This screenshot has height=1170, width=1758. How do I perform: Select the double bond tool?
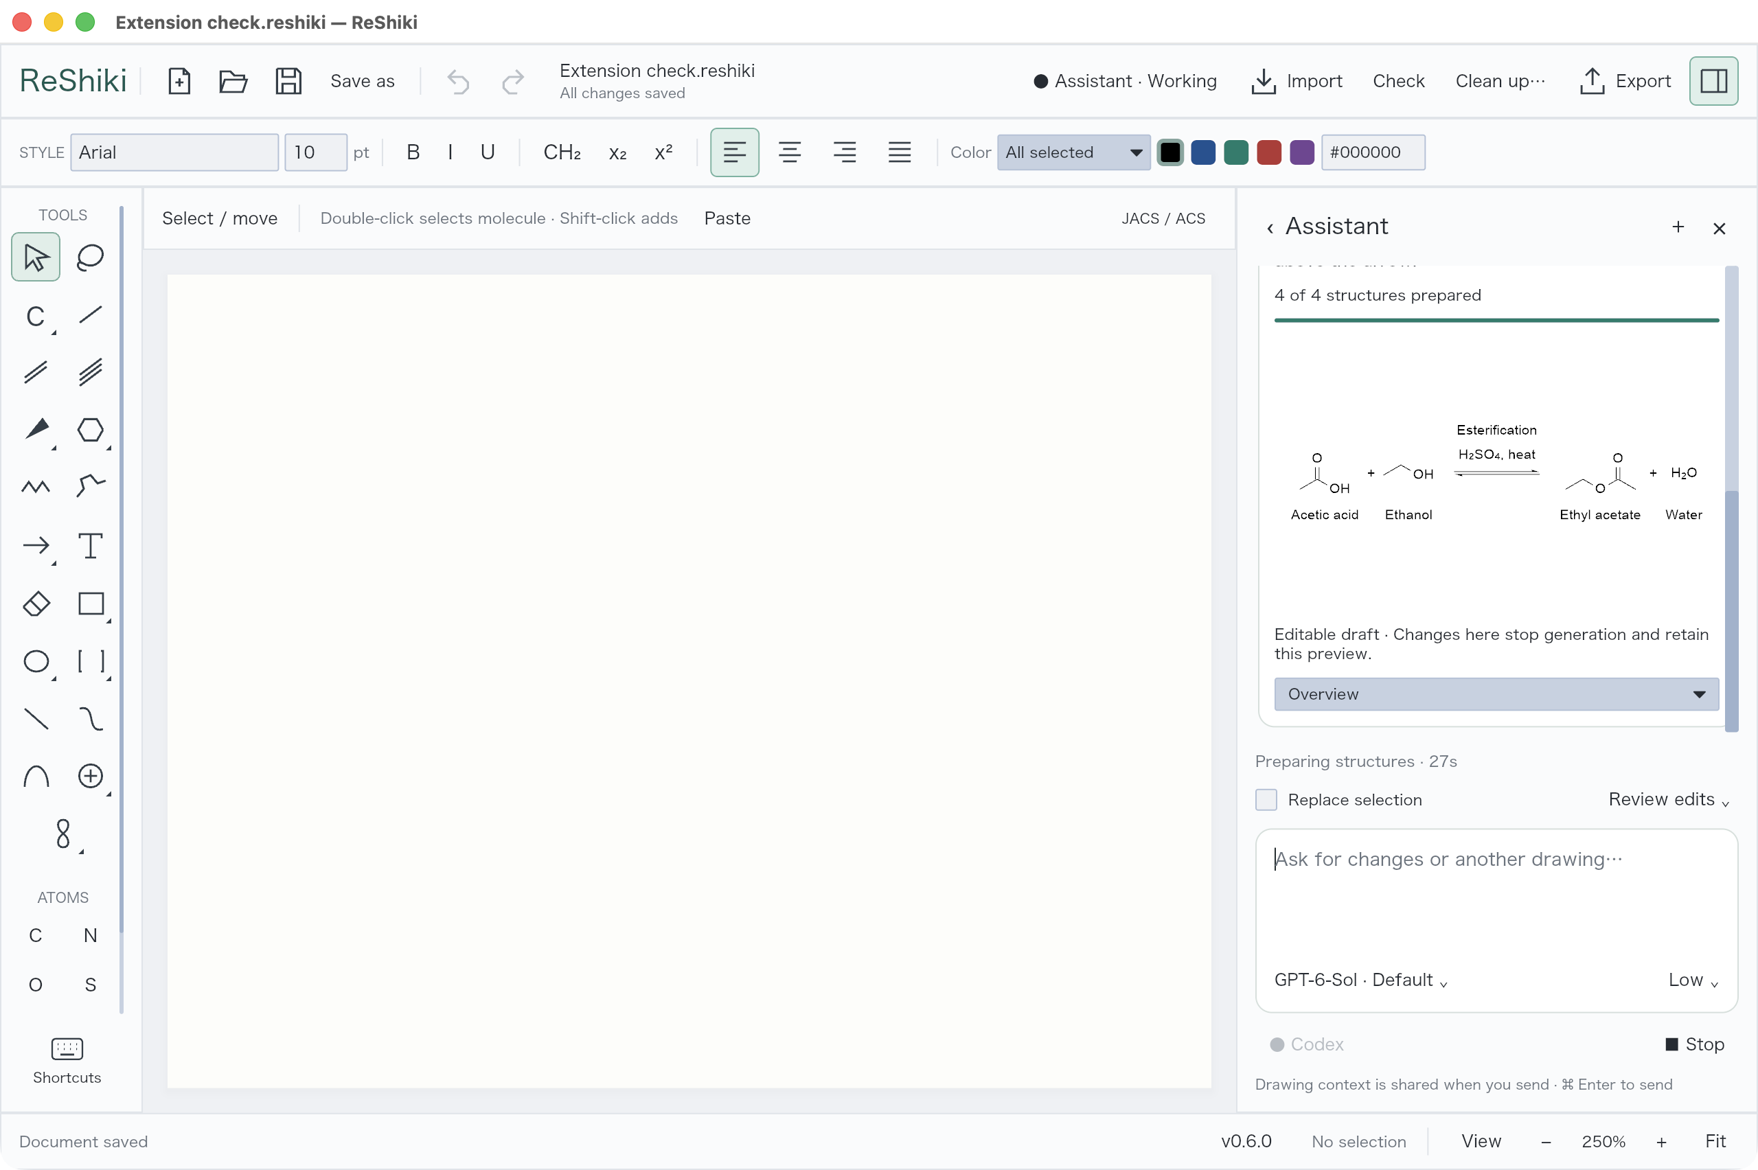coord(36,371)
